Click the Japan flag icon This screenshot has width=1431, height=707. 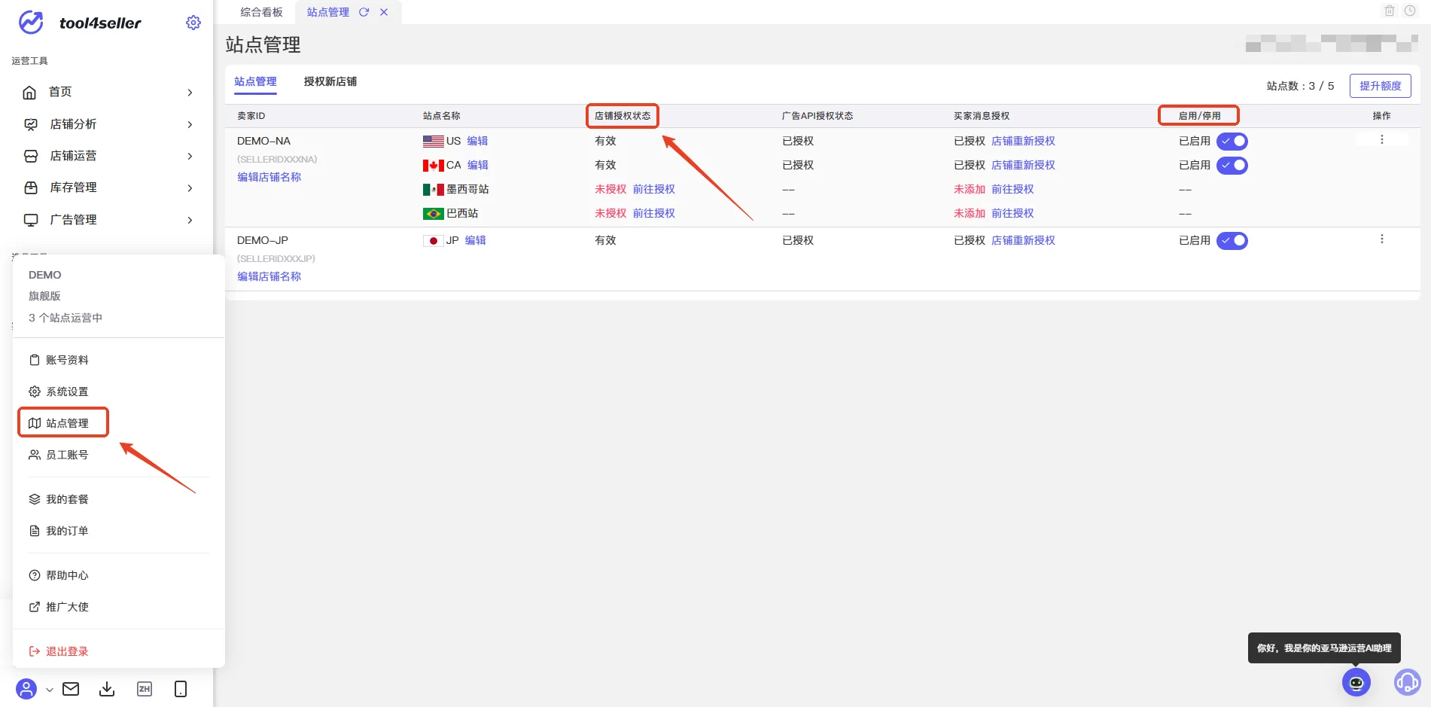click(x=433, y=240)
